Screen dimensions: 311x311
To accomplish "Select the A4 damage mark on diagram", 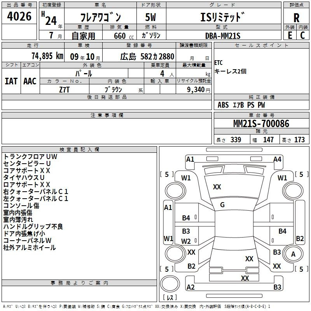I will [x=277, y=159].
